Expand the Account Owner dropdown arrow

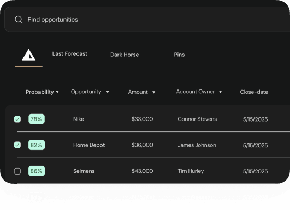[220, 92]
